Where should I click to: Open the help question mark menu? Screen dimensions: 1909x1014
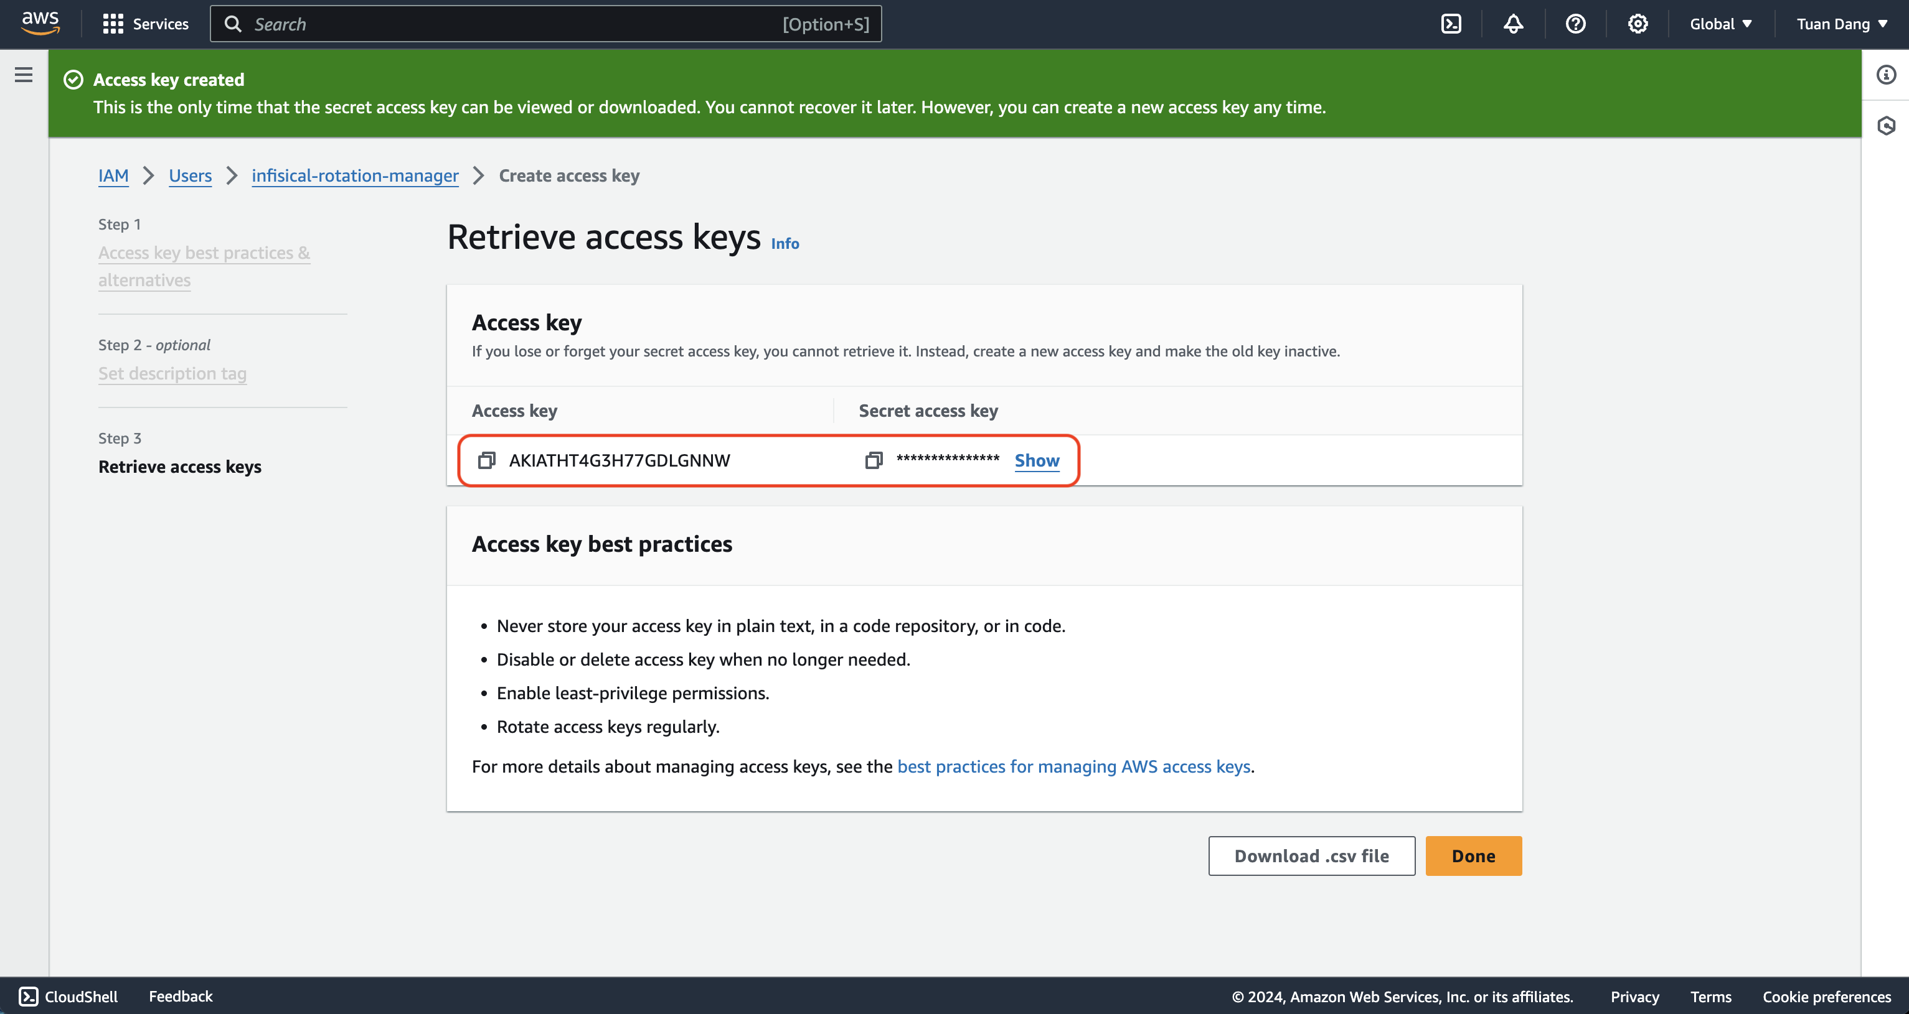point(1575,24)
